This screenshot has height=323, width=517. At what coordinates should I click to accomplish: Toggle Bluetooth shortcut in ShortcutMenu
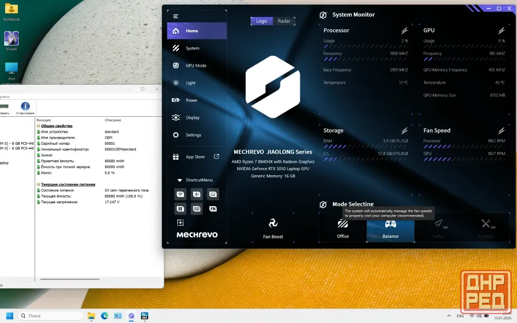click(196, 194)
